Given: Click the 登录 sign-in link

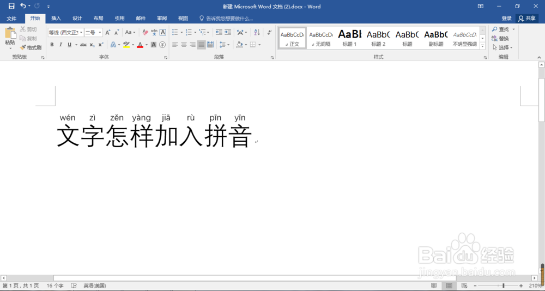Looking at the screenshot, I should [506, 19].
